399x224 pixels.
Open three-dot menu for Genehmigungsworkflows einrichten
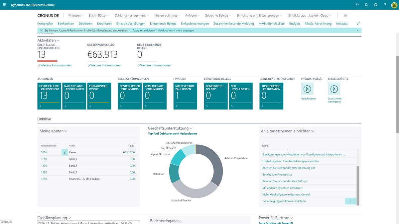tap(351, 201)
